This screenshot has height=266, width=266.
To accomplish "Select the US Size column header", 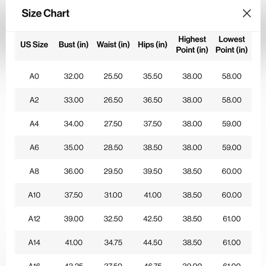I will [34, 45].
